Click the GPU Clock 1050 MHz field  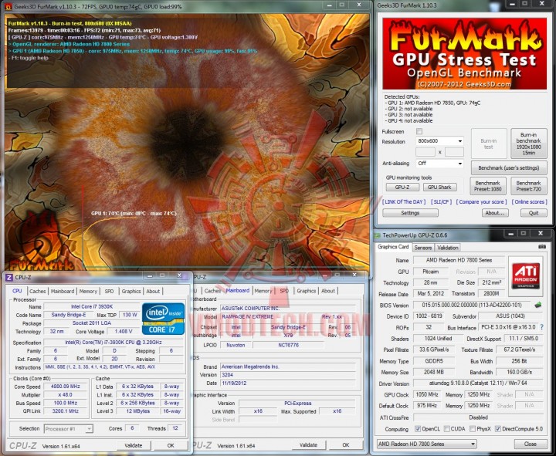pos(427,394)
